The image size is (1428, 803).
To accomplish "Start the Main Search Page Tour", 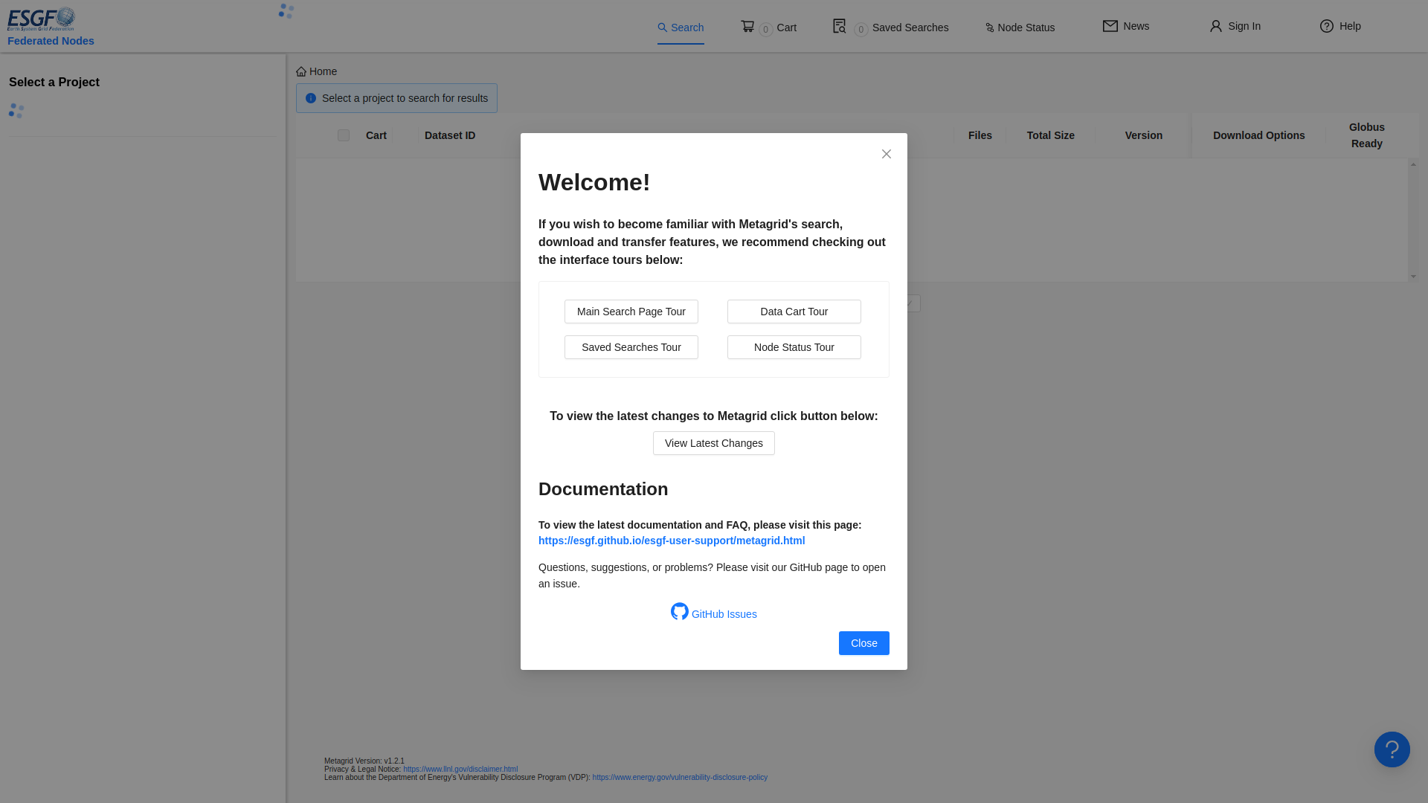I will pos(631,312).
